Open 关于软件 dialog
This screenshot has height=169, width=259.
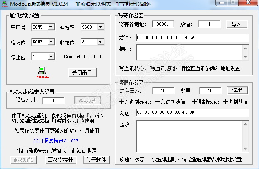[96, 160]
